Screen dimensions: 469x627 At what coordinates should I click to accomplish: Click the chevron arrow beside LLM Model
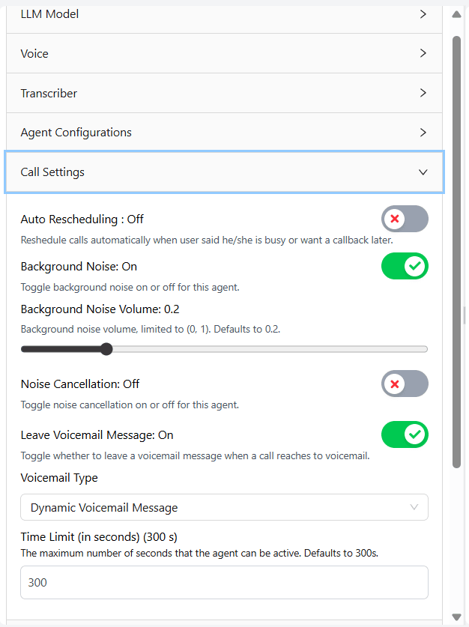(x=423, y=14)
